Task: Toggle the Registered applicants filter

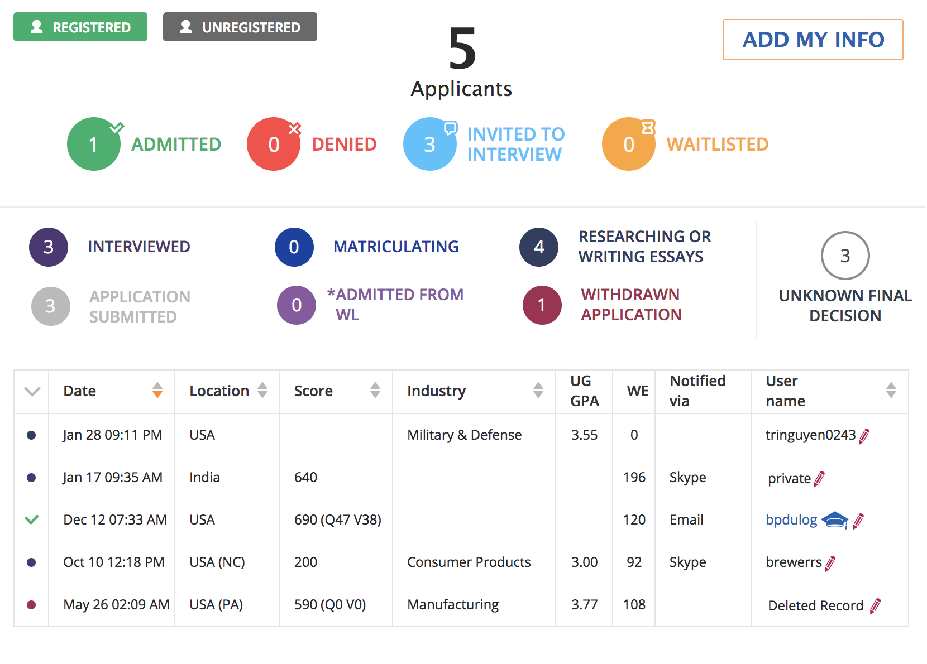Action: [80, 27]
